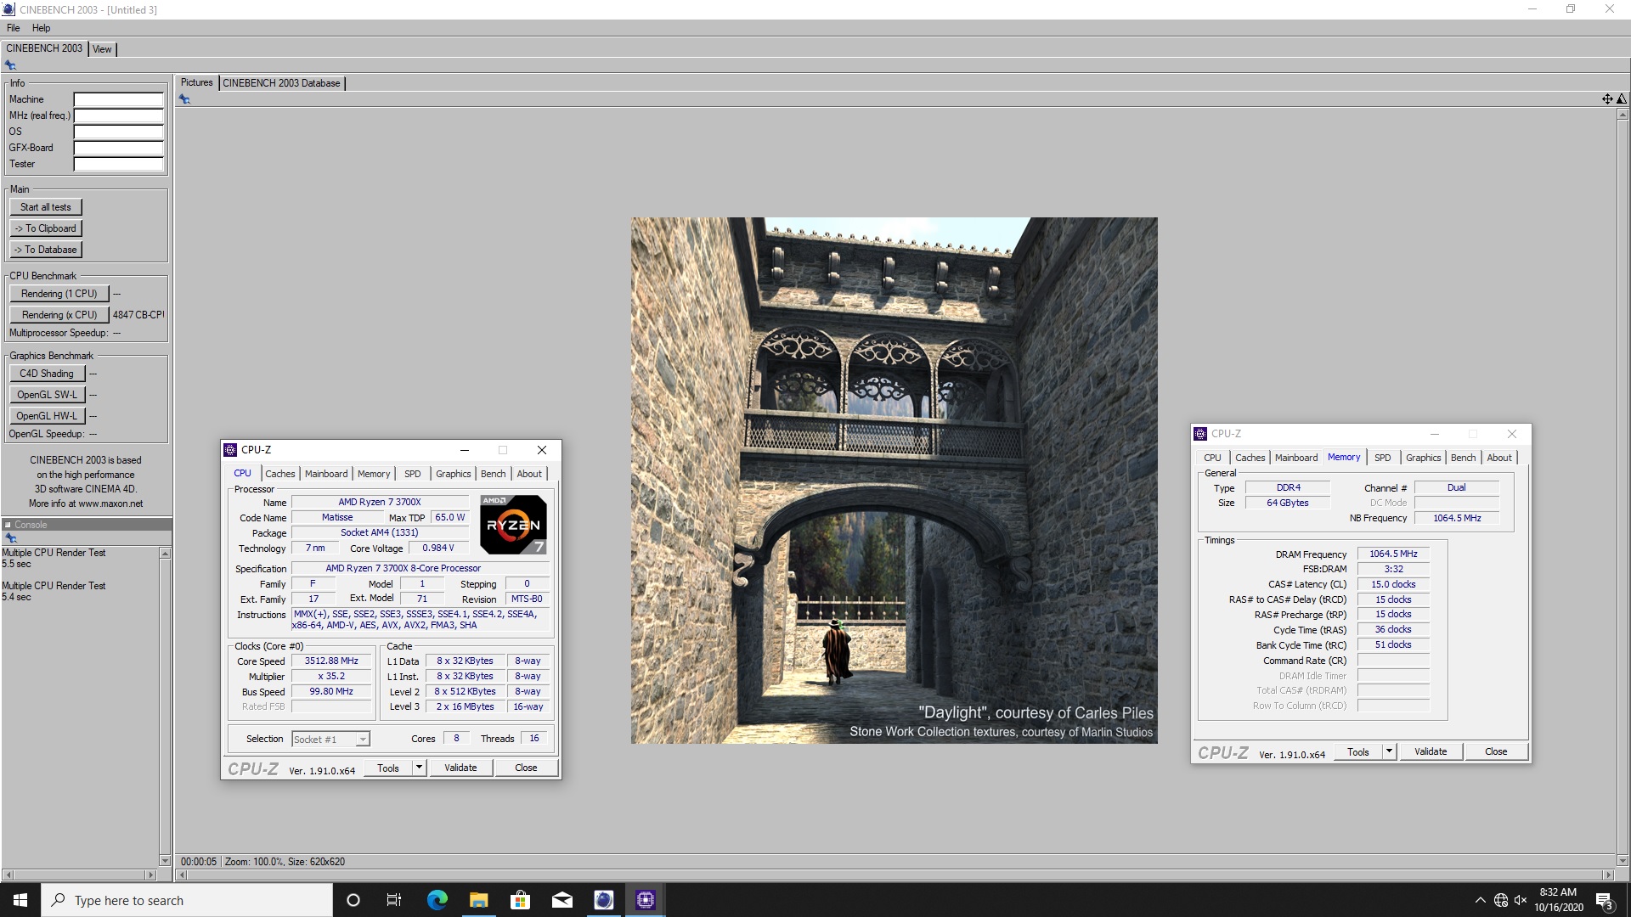Image resolution: width=1631 pixels, height=917 pixels.
Task: Open the File menu
Action: (14, 28)
